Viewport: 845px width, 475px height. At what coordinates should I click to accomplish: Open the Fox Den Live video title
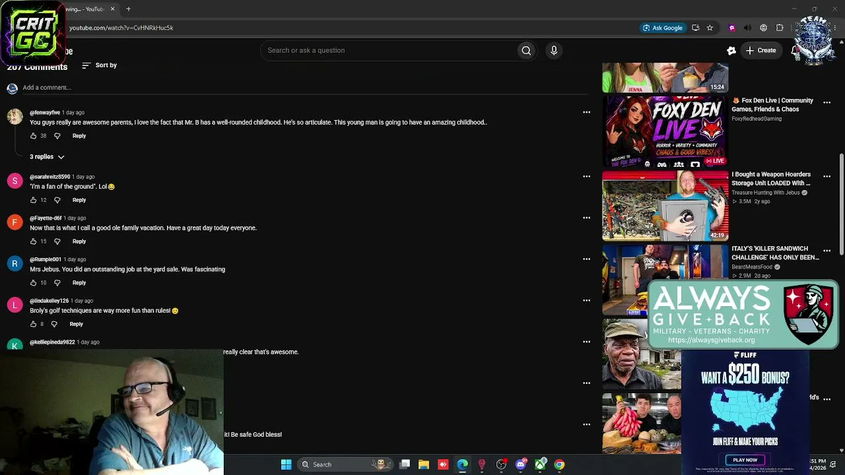pos(772,105)
